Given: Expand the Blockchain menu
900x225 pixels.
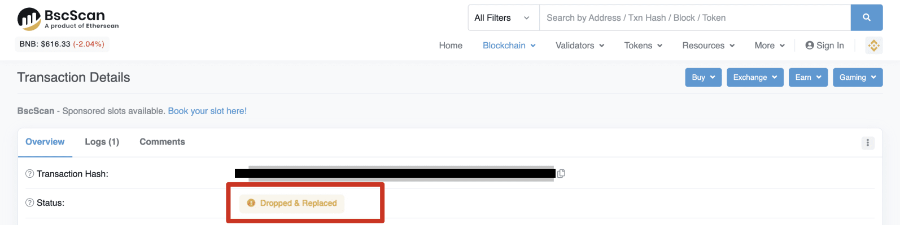Looking at the screenshot, I should pyautogui.click(x=509, y=46).
